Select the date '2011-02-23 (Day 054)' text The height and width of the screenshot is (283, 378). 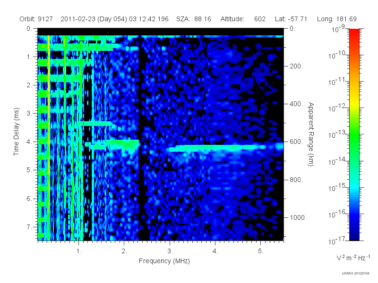94,19
